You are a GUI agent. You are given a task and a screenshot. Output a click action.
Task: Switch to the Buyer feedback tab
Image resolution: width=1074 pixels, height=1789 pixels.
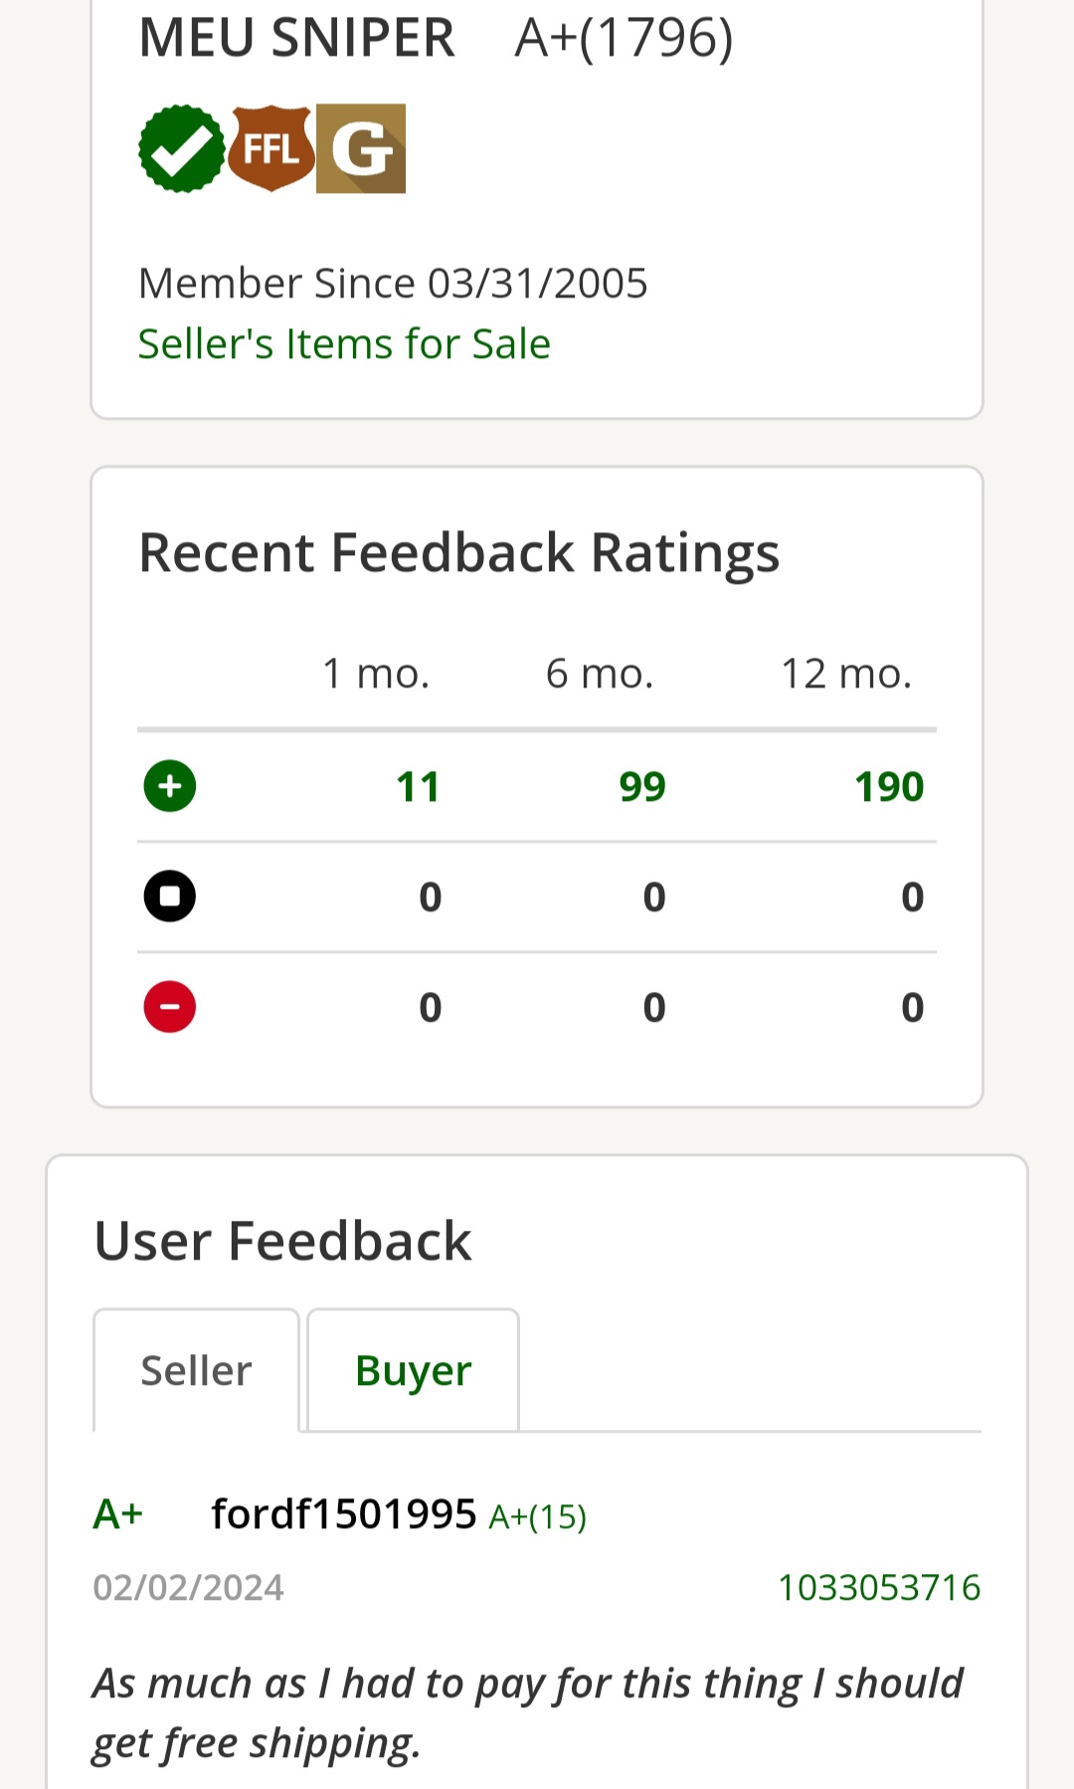(413, 1370)
